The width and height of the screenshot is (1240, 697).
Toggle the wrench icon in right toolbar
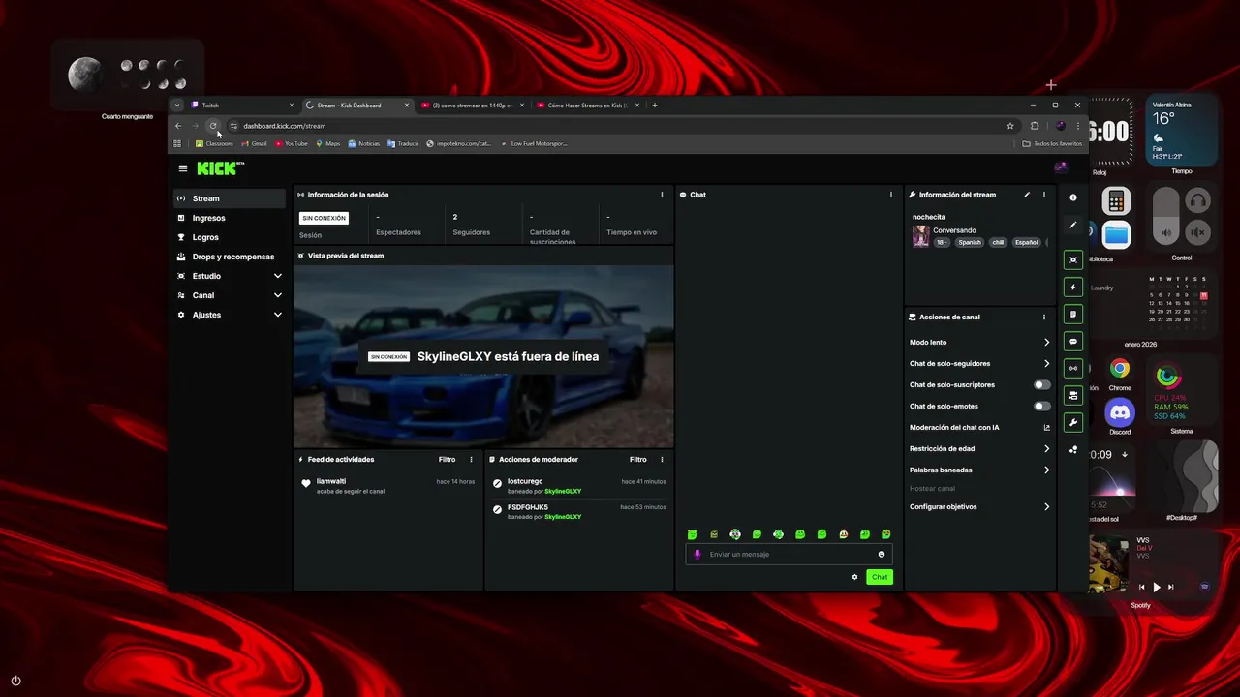click(1072, 422)
